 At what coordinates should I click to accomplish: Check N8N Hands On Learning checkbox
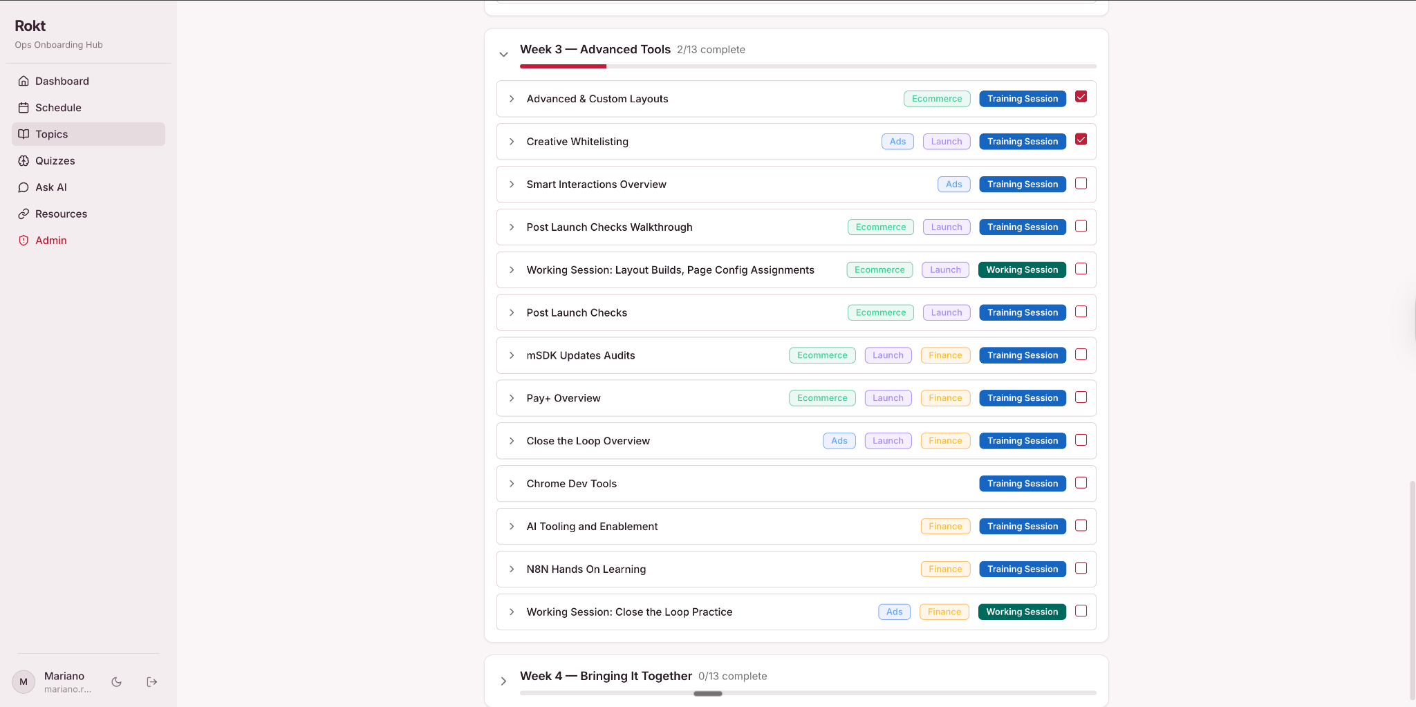[1081, 568]
